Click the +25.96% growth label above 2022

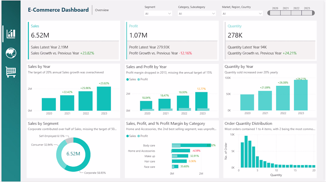pyautogui.click(x=85, y=88)
